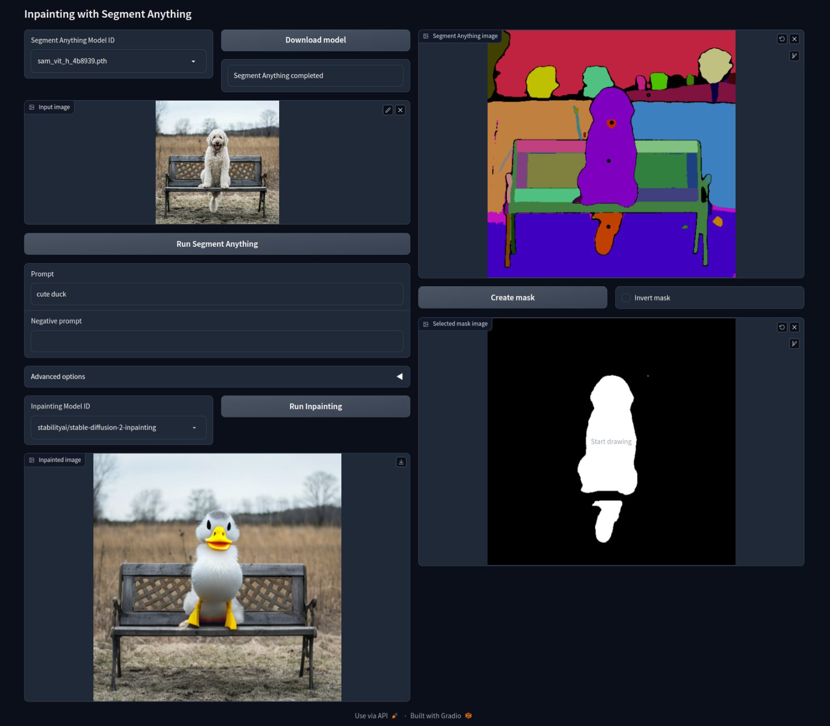Click into the Negative prompt field
Screen dimensions: 830x726
(x=217, y=341)
